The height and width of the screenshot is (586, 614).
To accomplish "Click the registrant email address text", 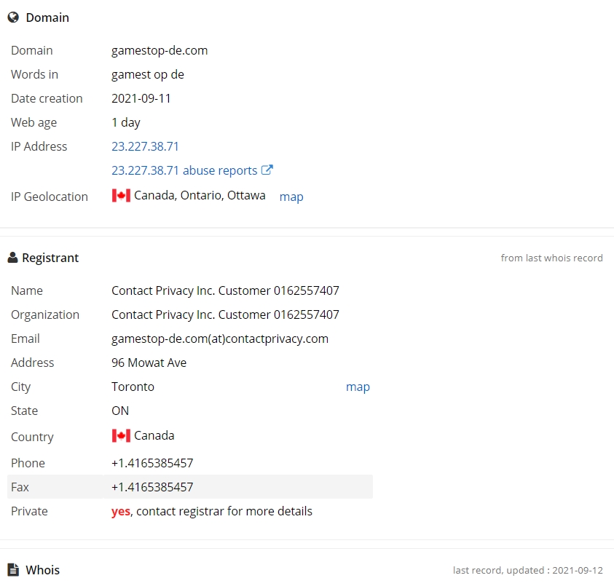I will [219, 338].
